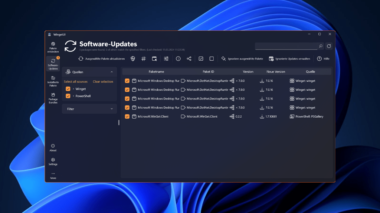Show package details info icon

coord(178,59)
